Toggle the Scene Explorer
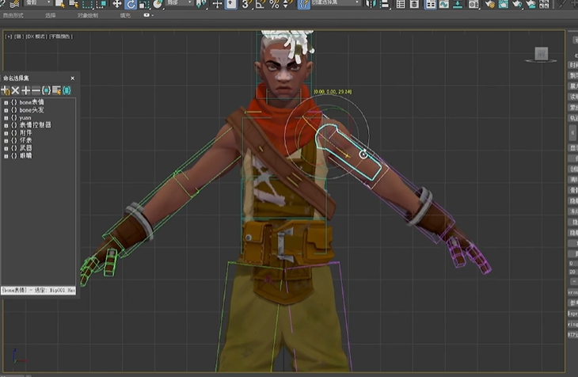The height and width of the screenshot is (377, 578). (x=401, y=4)
